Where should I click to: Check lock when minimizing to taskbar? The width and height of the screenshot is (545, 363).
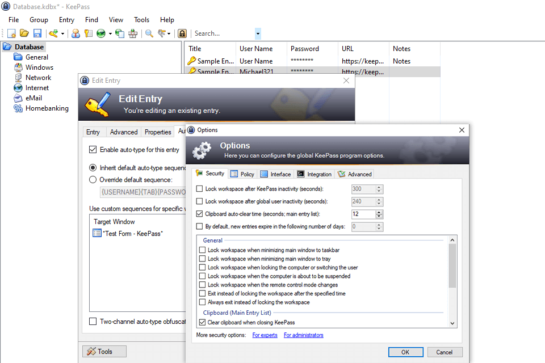pyautogui.click(x=202, y=250)
